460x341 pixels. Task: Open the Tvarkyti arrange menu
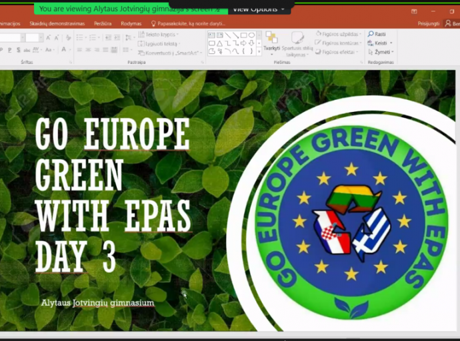(x=271, y=43)
